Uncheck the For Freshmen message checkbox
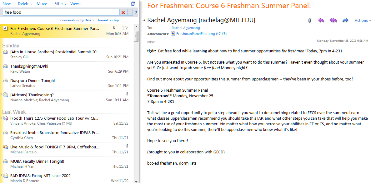The width and height of the screenshot is (371, 183). [5, 28]
